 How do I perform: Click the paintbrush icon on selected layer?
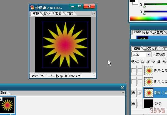[x=140, y=93]
